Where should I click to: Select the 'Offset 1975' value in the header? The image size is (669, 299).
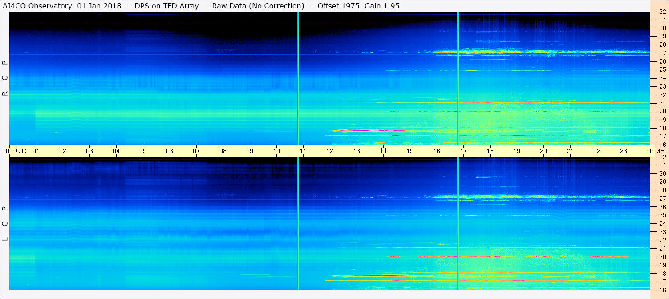339,6
